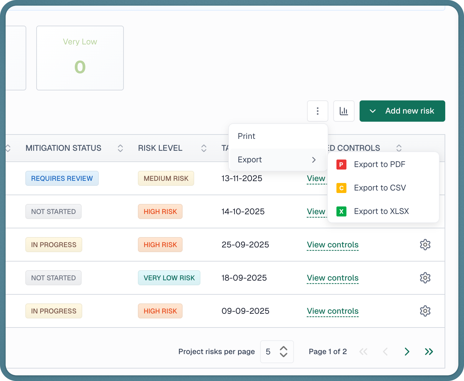The width and height of the screenshot is (464, 381).
Task: Open View controls link for 25-09-2025 row
Action: [332, 245]
